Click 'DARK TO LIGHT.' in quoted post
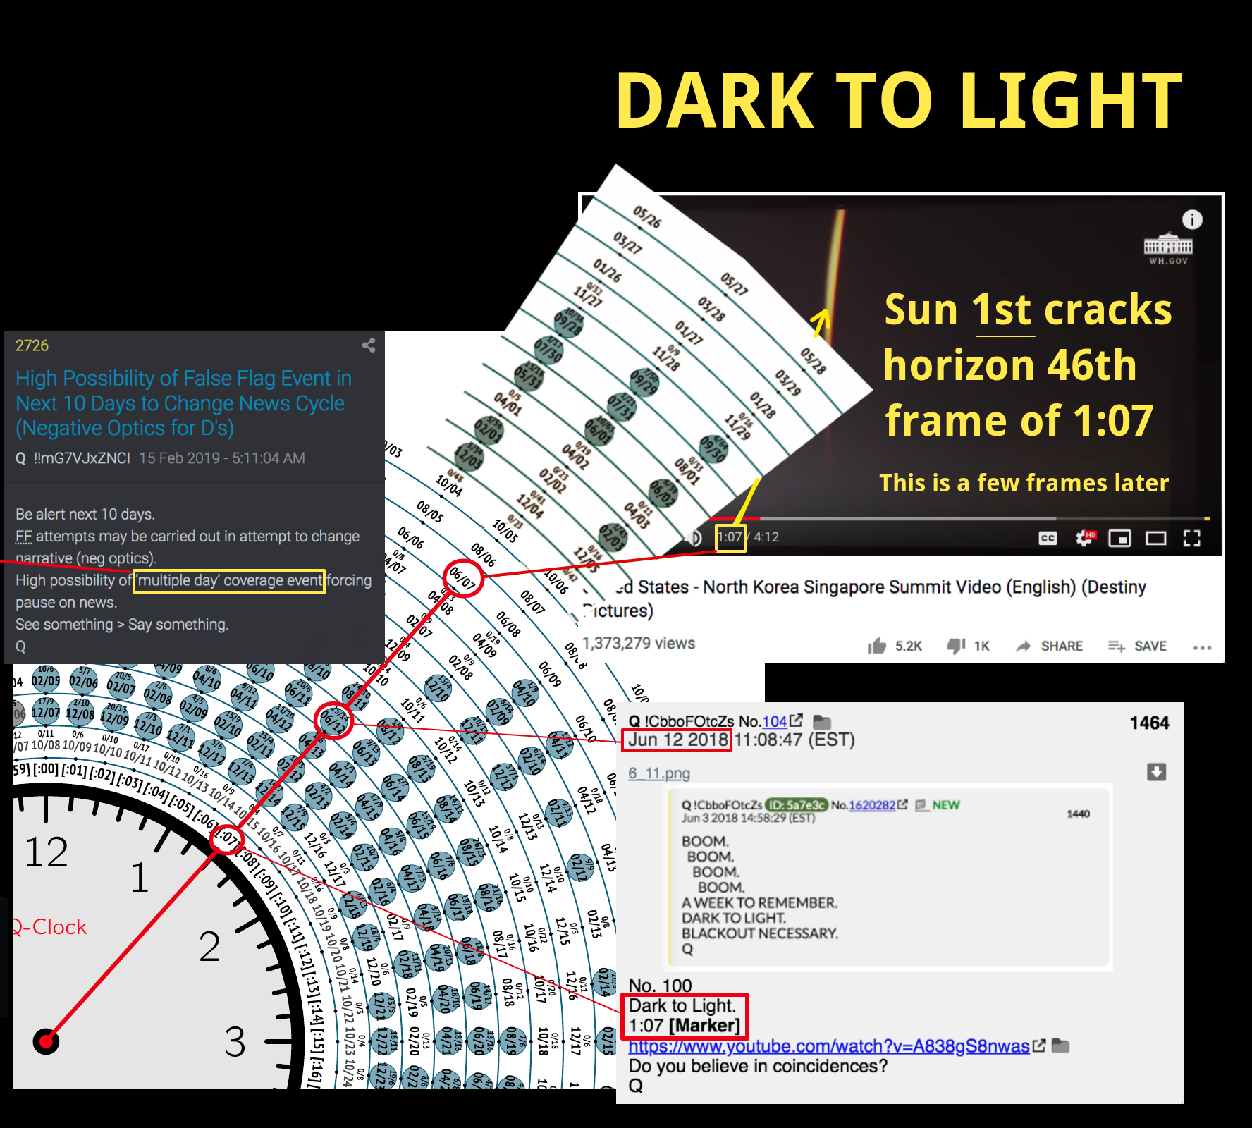This screenshot has height=1128, width=1252. tap(734, 918)
